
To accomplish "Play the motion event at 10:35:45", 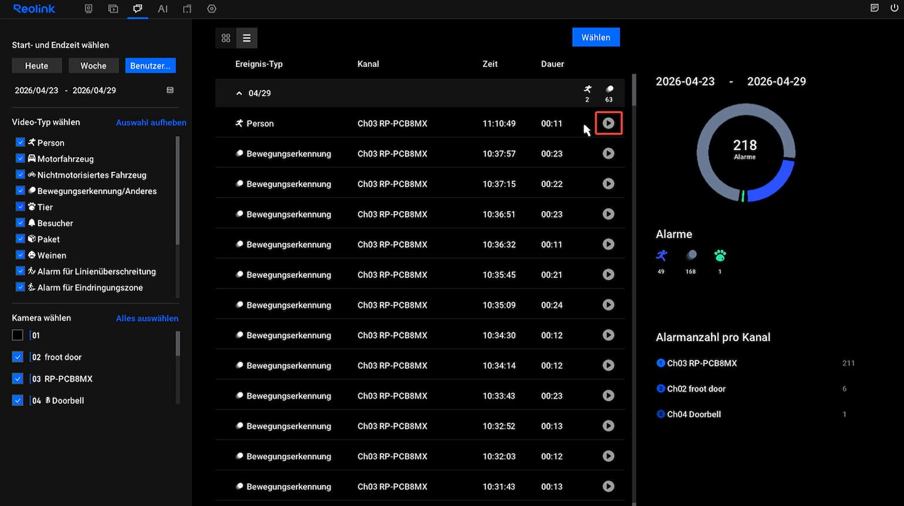I will (609, 274).
